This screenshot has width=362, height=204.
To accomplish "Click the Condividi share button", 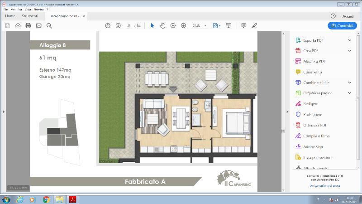I will pyautogui.click(x=342, y=26).
